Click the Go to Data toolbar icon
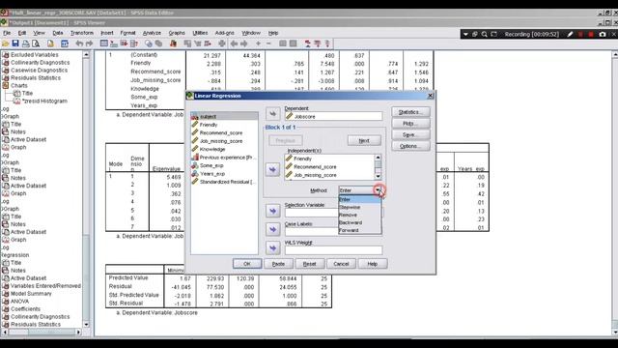 coord(104,43)
